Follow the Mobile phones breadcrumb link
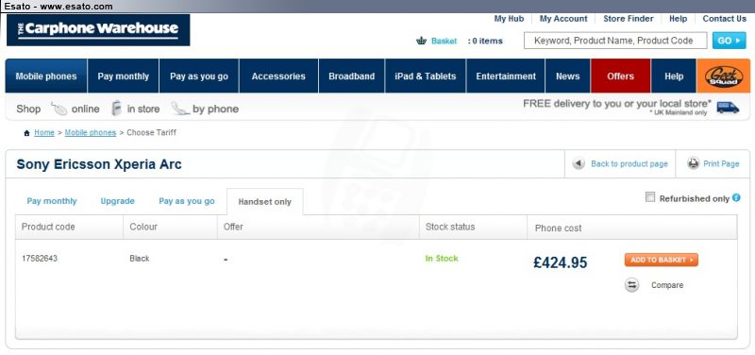Screen dimensions: 755x355 click(91, 132)
